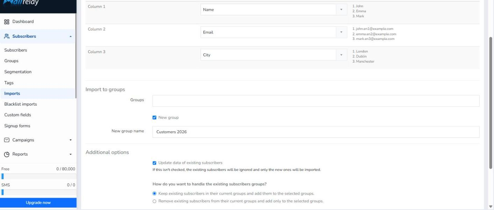494x210 pixels.
Task: Click the 'Import to groups' heading
Action: tap(105, 90)
